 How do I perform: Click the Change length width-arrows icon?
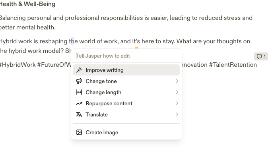79,92
